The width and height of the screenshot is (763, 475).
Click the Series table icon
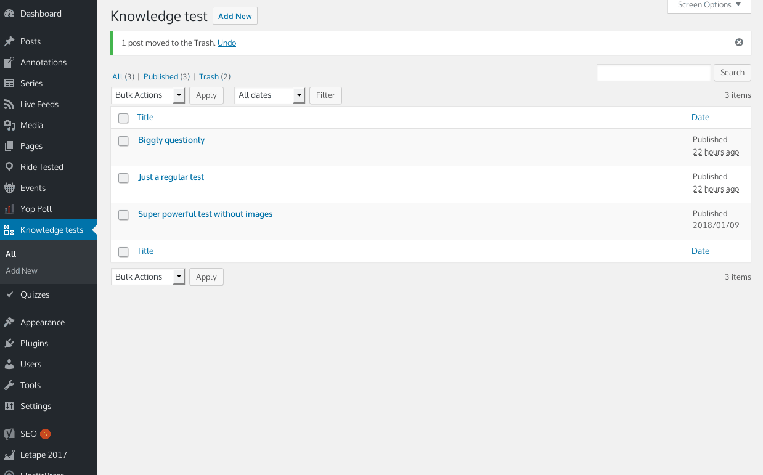point(9,83)
